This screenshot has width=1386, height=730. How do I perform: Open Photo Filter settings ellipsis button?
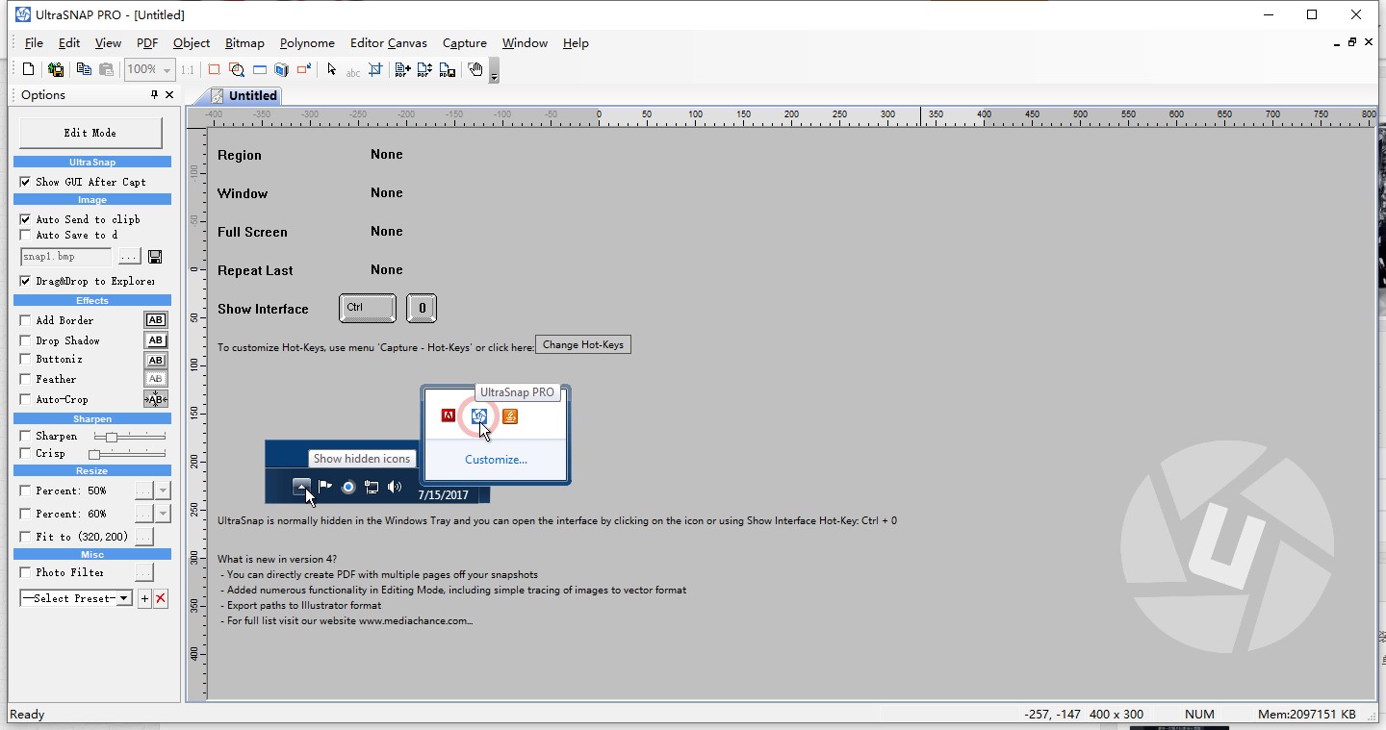(144, 572)
